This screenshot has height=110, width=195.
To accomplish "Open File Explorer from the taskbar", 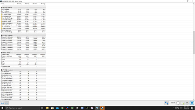I will tap(48, 108).
